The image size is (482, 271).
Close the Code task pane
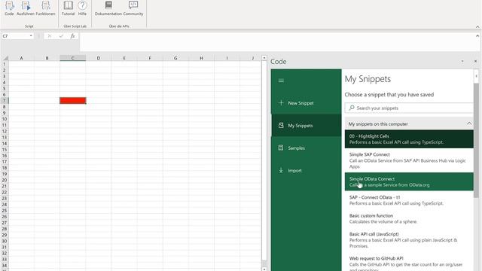pos(475,62)
